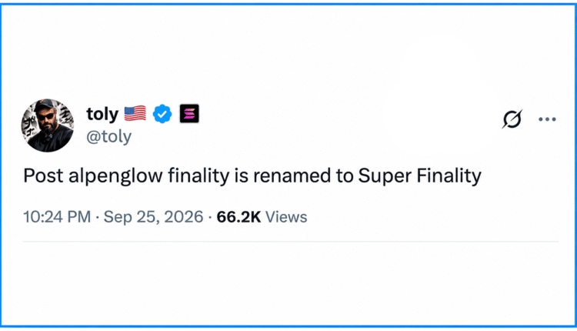Click the display name toly

[x=102, y=114]
